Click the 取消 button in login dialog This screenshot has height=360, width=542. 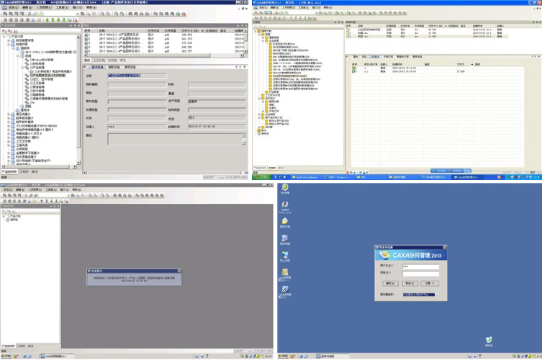tap(410, 284)
